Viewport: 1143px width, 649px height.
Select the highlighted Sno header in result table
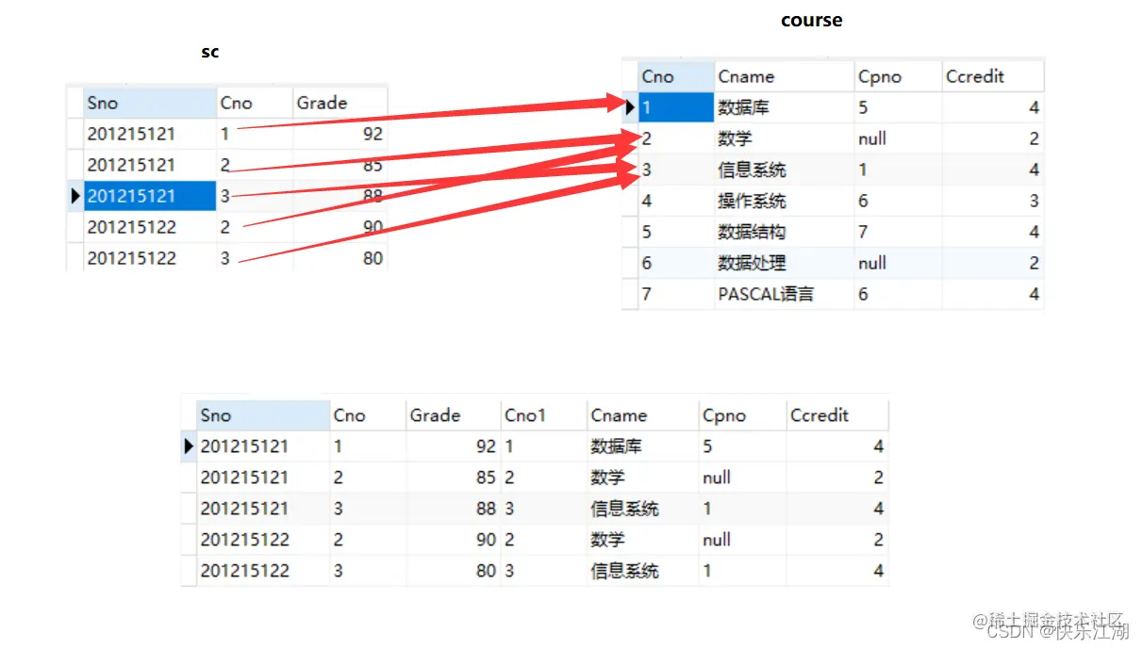click(263, 414)
